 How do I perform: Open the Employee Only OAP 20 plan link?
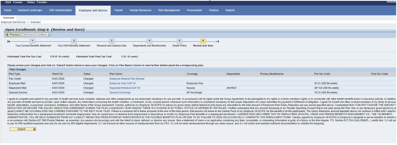click(x=125, y=84)
